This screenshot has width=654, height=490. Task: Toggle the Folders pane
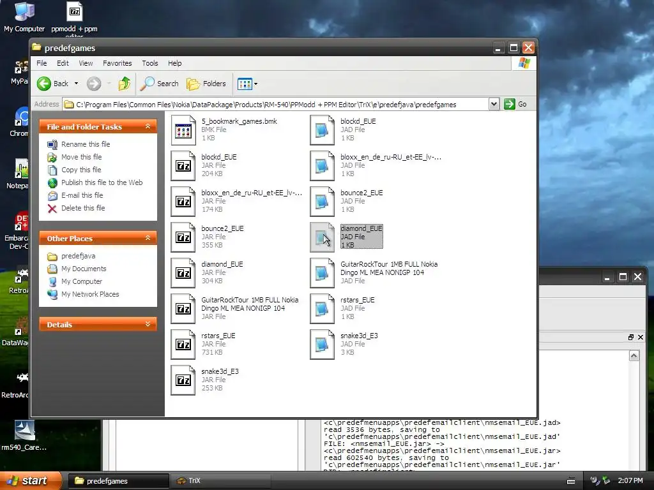[206, 84]
